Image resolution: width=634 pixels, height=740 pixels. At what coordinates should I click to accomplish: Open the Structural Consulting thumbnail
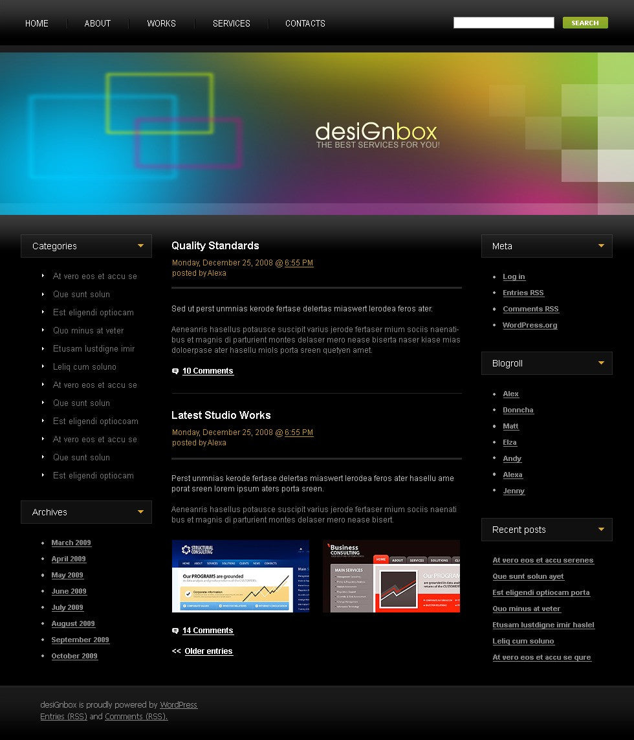click(241, 576)
